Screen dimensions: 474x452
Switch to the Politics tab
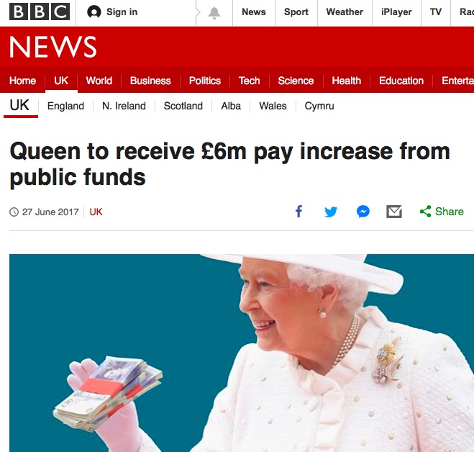pyautogui.click(x=205, y=81)
